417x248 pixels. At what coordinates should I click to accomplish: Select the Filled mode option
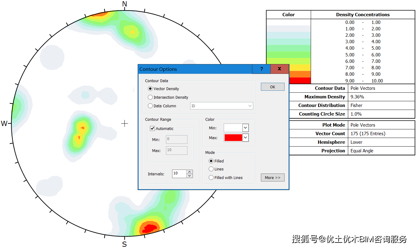pyautogui.click(x=211, y=161)
